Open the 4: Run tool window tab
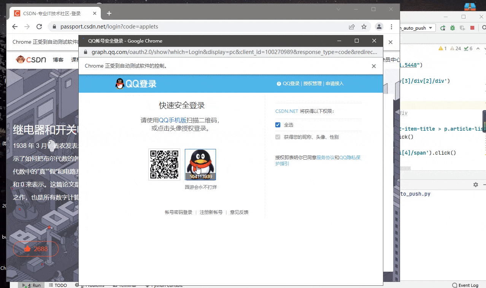 click(x=31, y=285)
